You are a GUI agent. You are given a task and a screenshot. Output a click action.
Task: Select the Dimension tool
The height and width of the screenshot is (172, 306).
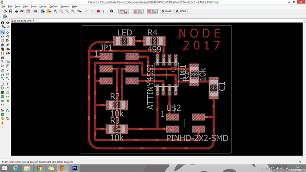click(3, 105)
